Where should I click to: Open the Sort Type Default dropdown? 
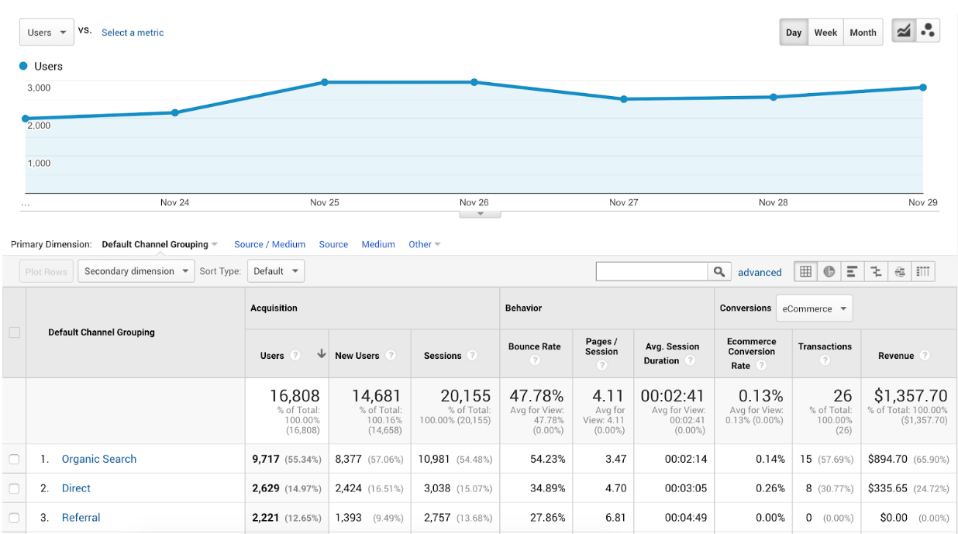tap(276, 271)
